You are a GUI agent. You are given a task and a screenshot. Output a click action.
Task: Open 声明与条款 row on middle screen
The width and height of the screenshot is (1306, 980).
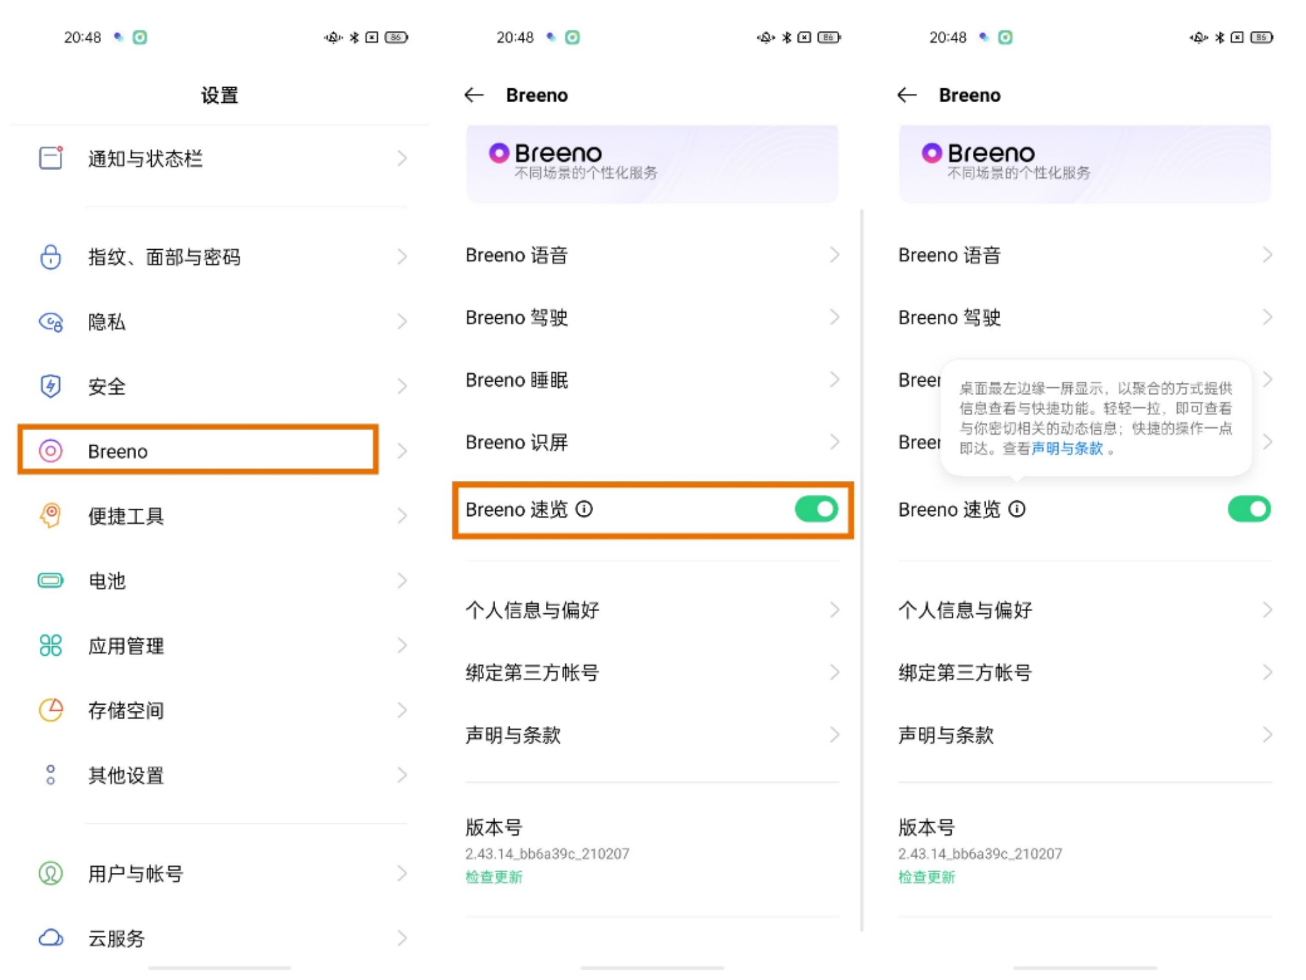tap(652, 734)
